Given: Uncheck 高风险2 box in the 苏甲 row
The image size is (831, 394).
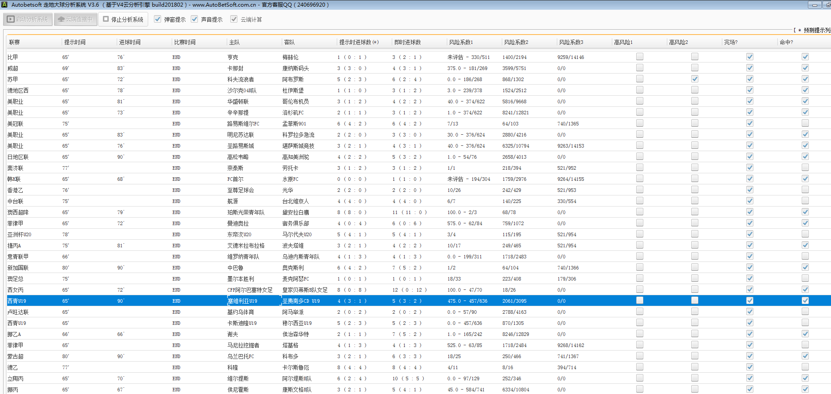Looking at the screenshot, I should pyautogui.click(x=694, y=79).
